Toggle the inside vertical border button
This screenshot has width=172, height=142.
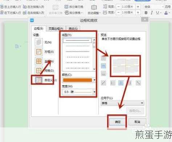click(121, 83)
